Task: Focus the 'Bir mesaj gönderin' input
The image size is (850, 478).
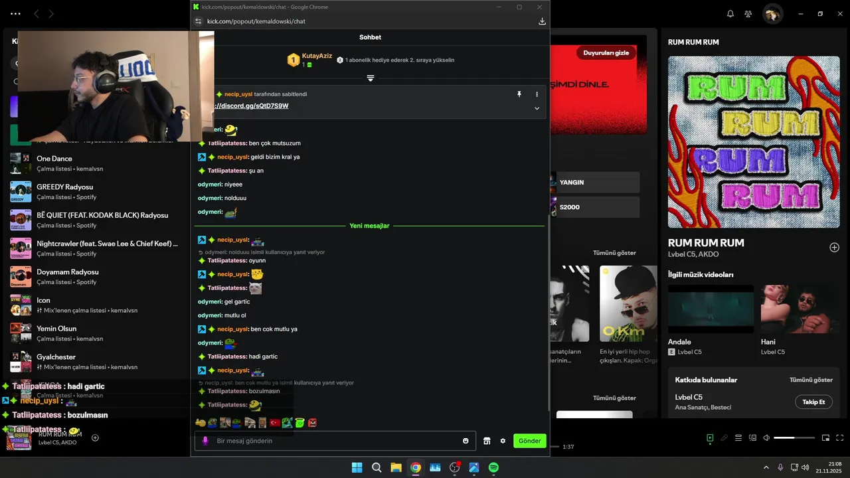Action: coord(335,441)
